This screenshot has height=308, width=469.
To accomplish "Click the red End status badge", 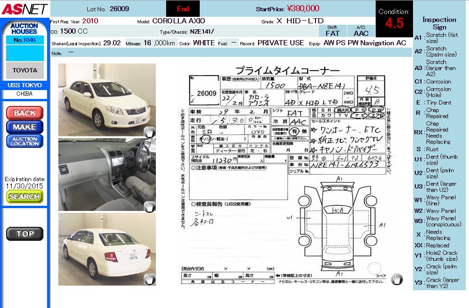I will 183,9.
